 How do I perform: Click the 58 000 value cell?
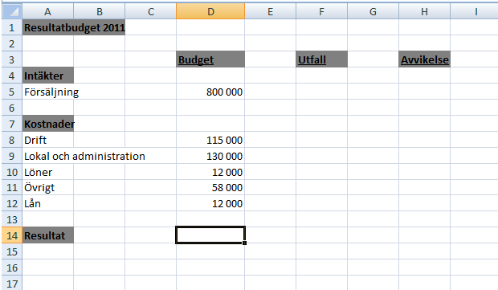point(210,187)
